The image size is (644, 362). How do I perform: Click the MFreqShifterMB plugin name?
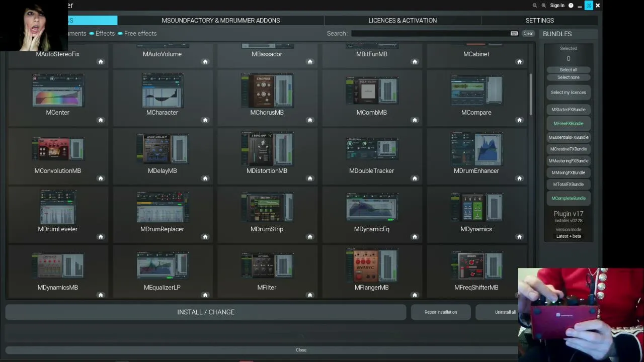tap(476, 288)
